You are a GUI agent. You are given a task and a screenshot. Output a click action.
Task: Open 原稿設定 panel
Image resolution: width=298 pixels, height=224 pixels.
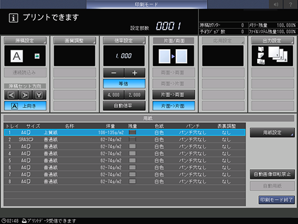tap(25, 40)
